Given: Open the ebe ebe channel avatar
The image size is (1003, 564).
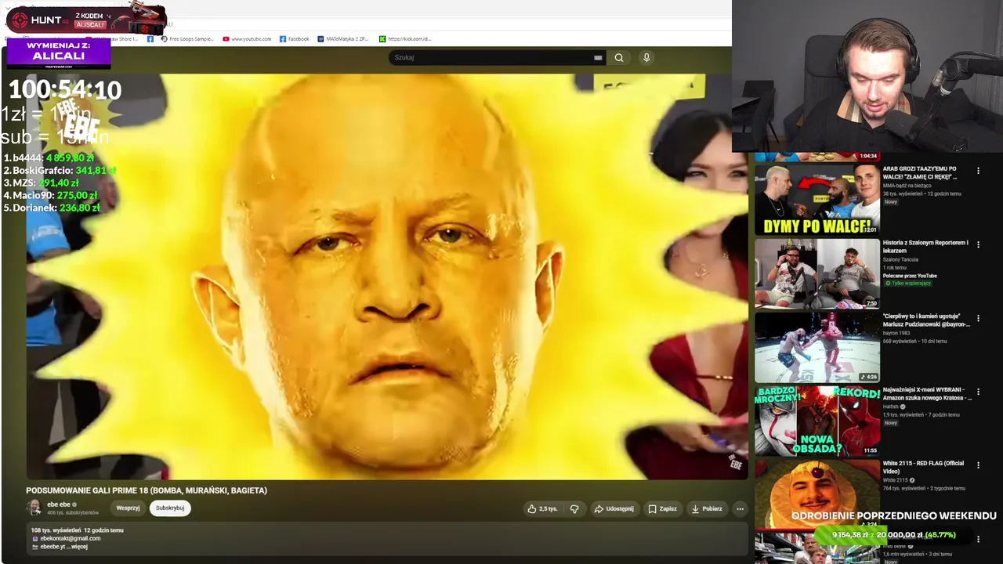Looking at the screenshot, I should pos(34,508).
